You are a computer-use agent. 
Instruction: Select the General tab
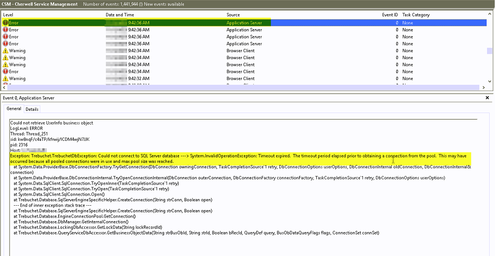[x=14, y=109]
